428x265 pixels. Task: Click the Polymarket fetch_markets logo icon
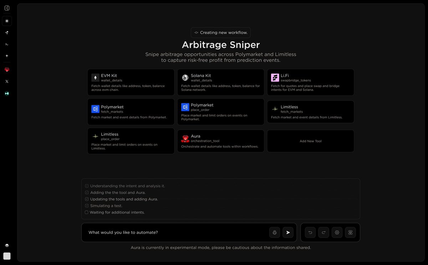(x=95, y=109)
